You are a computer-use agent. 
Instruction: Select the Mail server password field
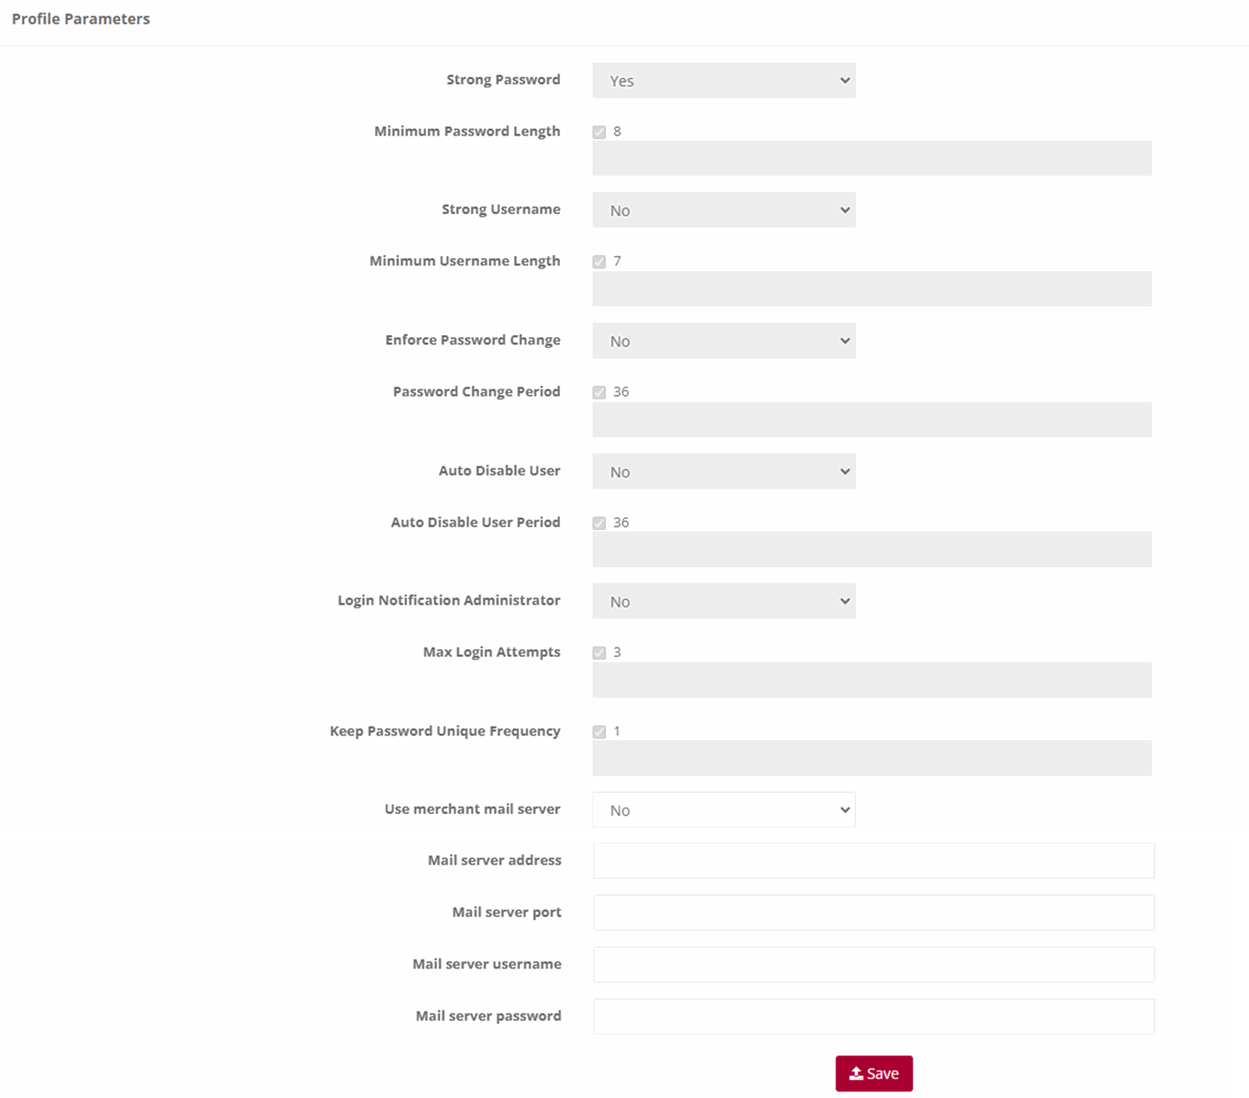coord(874,1016)
